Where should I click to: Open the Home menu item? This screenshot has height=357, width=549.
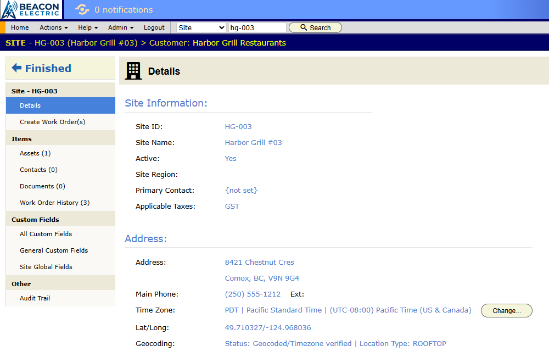point(20,27)
